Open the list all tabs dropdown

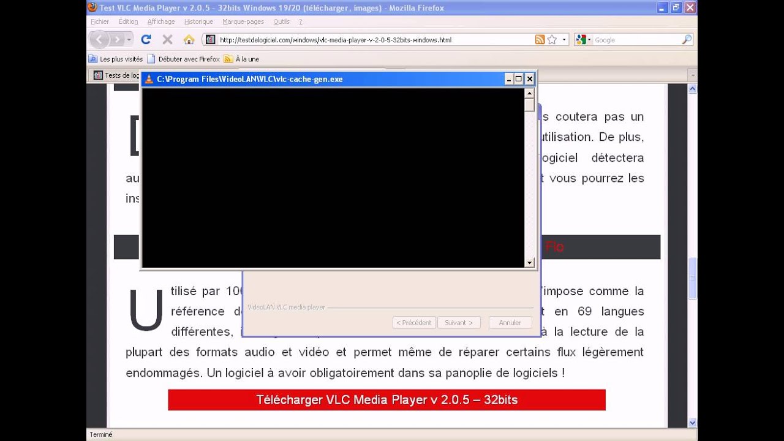click(x=693, y=75)
